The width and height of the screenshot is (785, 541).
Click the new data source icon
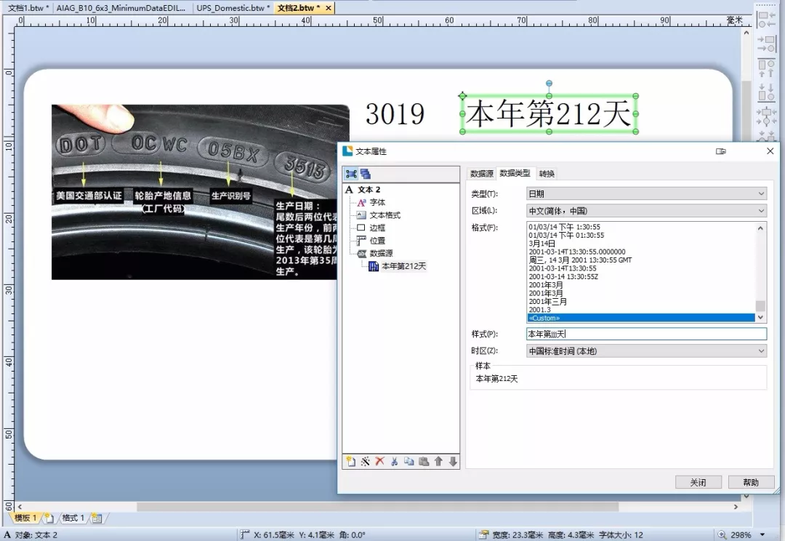pos(350,462)
